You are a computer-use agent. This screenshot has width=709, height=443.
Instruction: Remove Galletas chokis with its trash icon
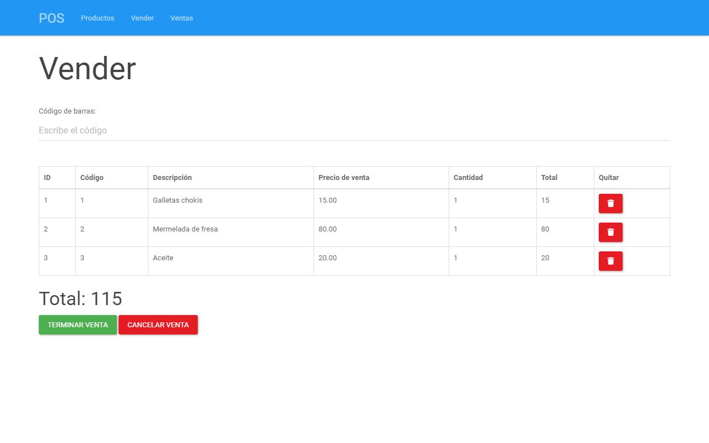pyautogui.click(x=610, y=203)
